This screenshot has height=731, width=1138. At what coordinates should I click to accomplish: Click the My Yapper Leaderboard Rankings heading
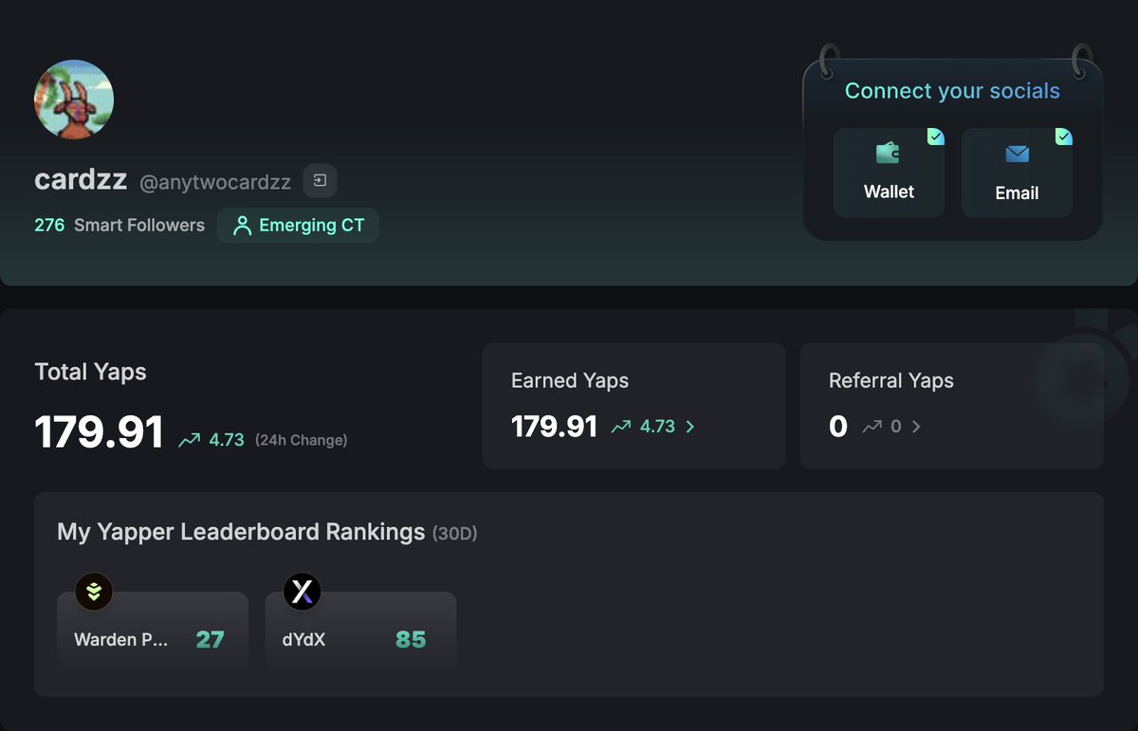tap(241, 532)
